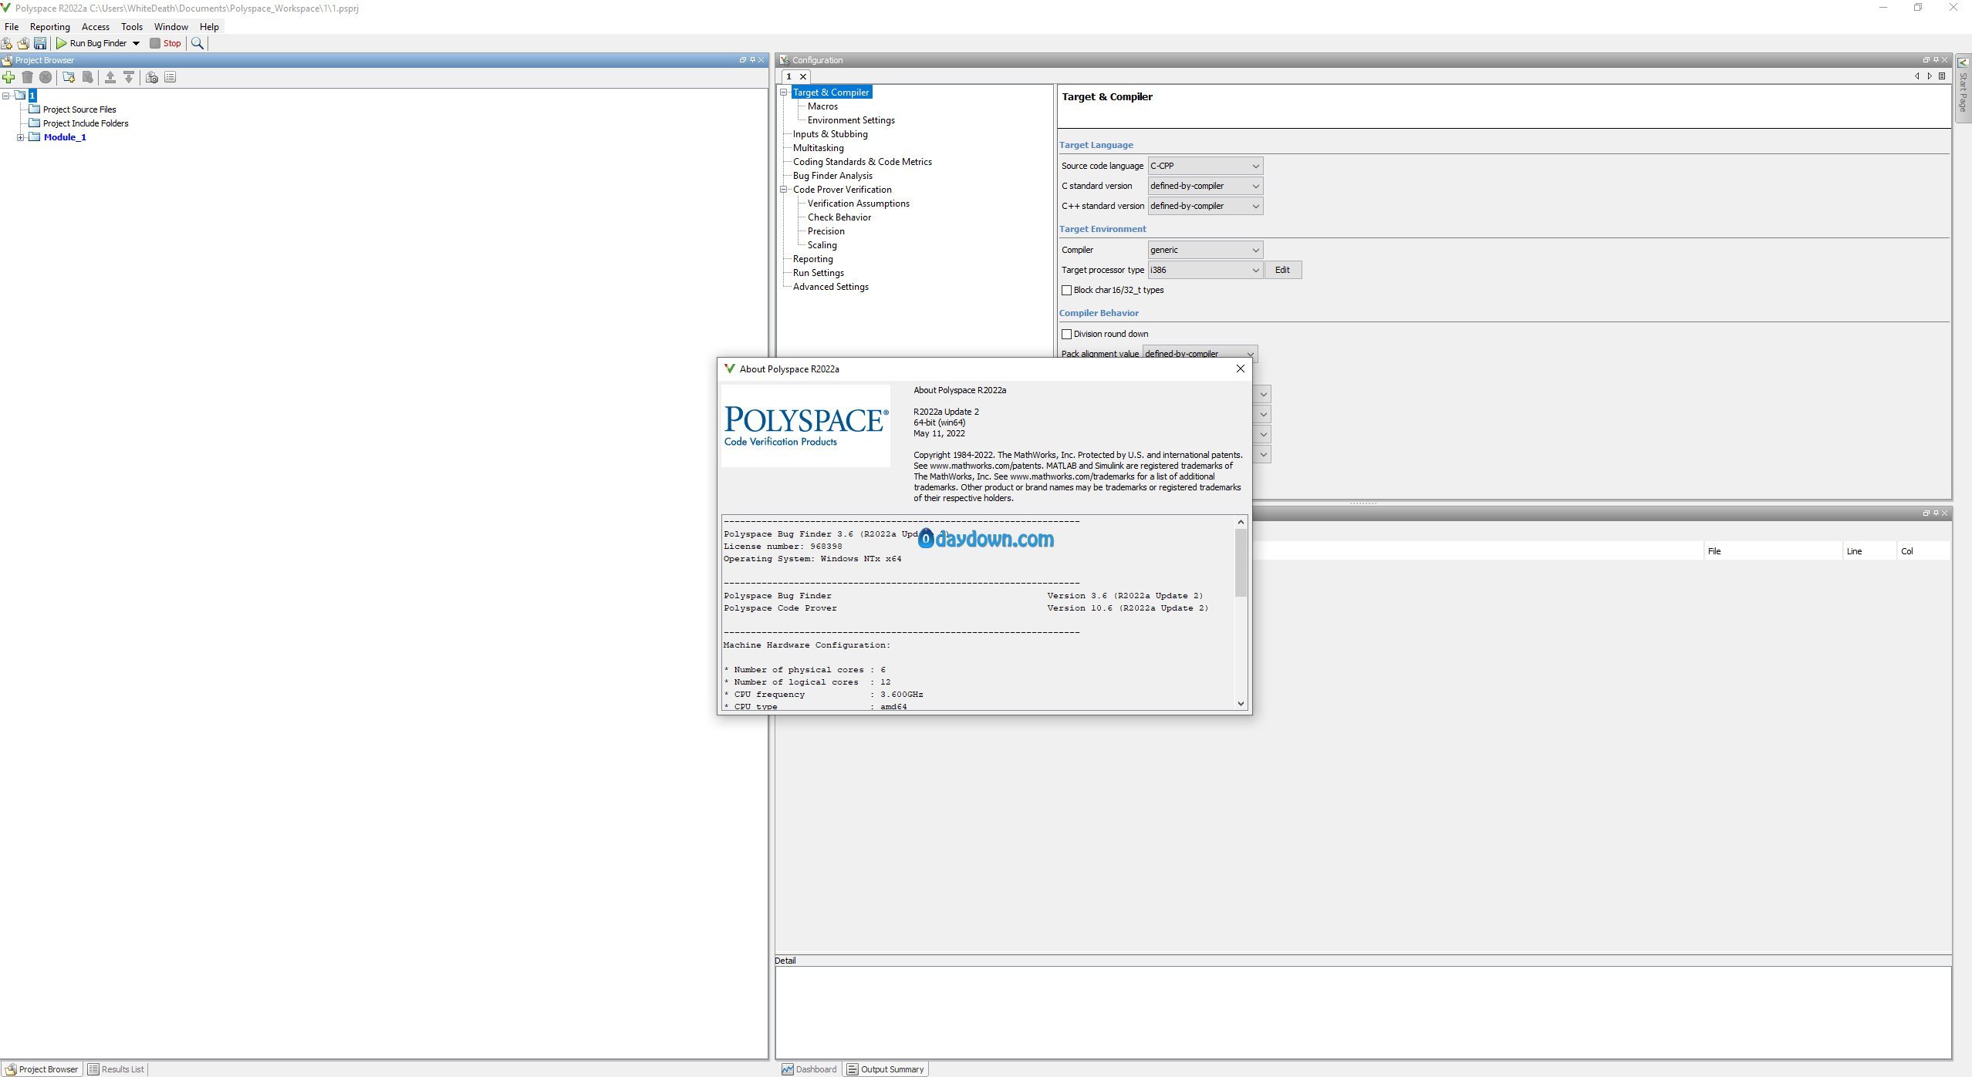Select Advanced Settings tree item
1972x1077 pixels.
(x=830, y=287)
